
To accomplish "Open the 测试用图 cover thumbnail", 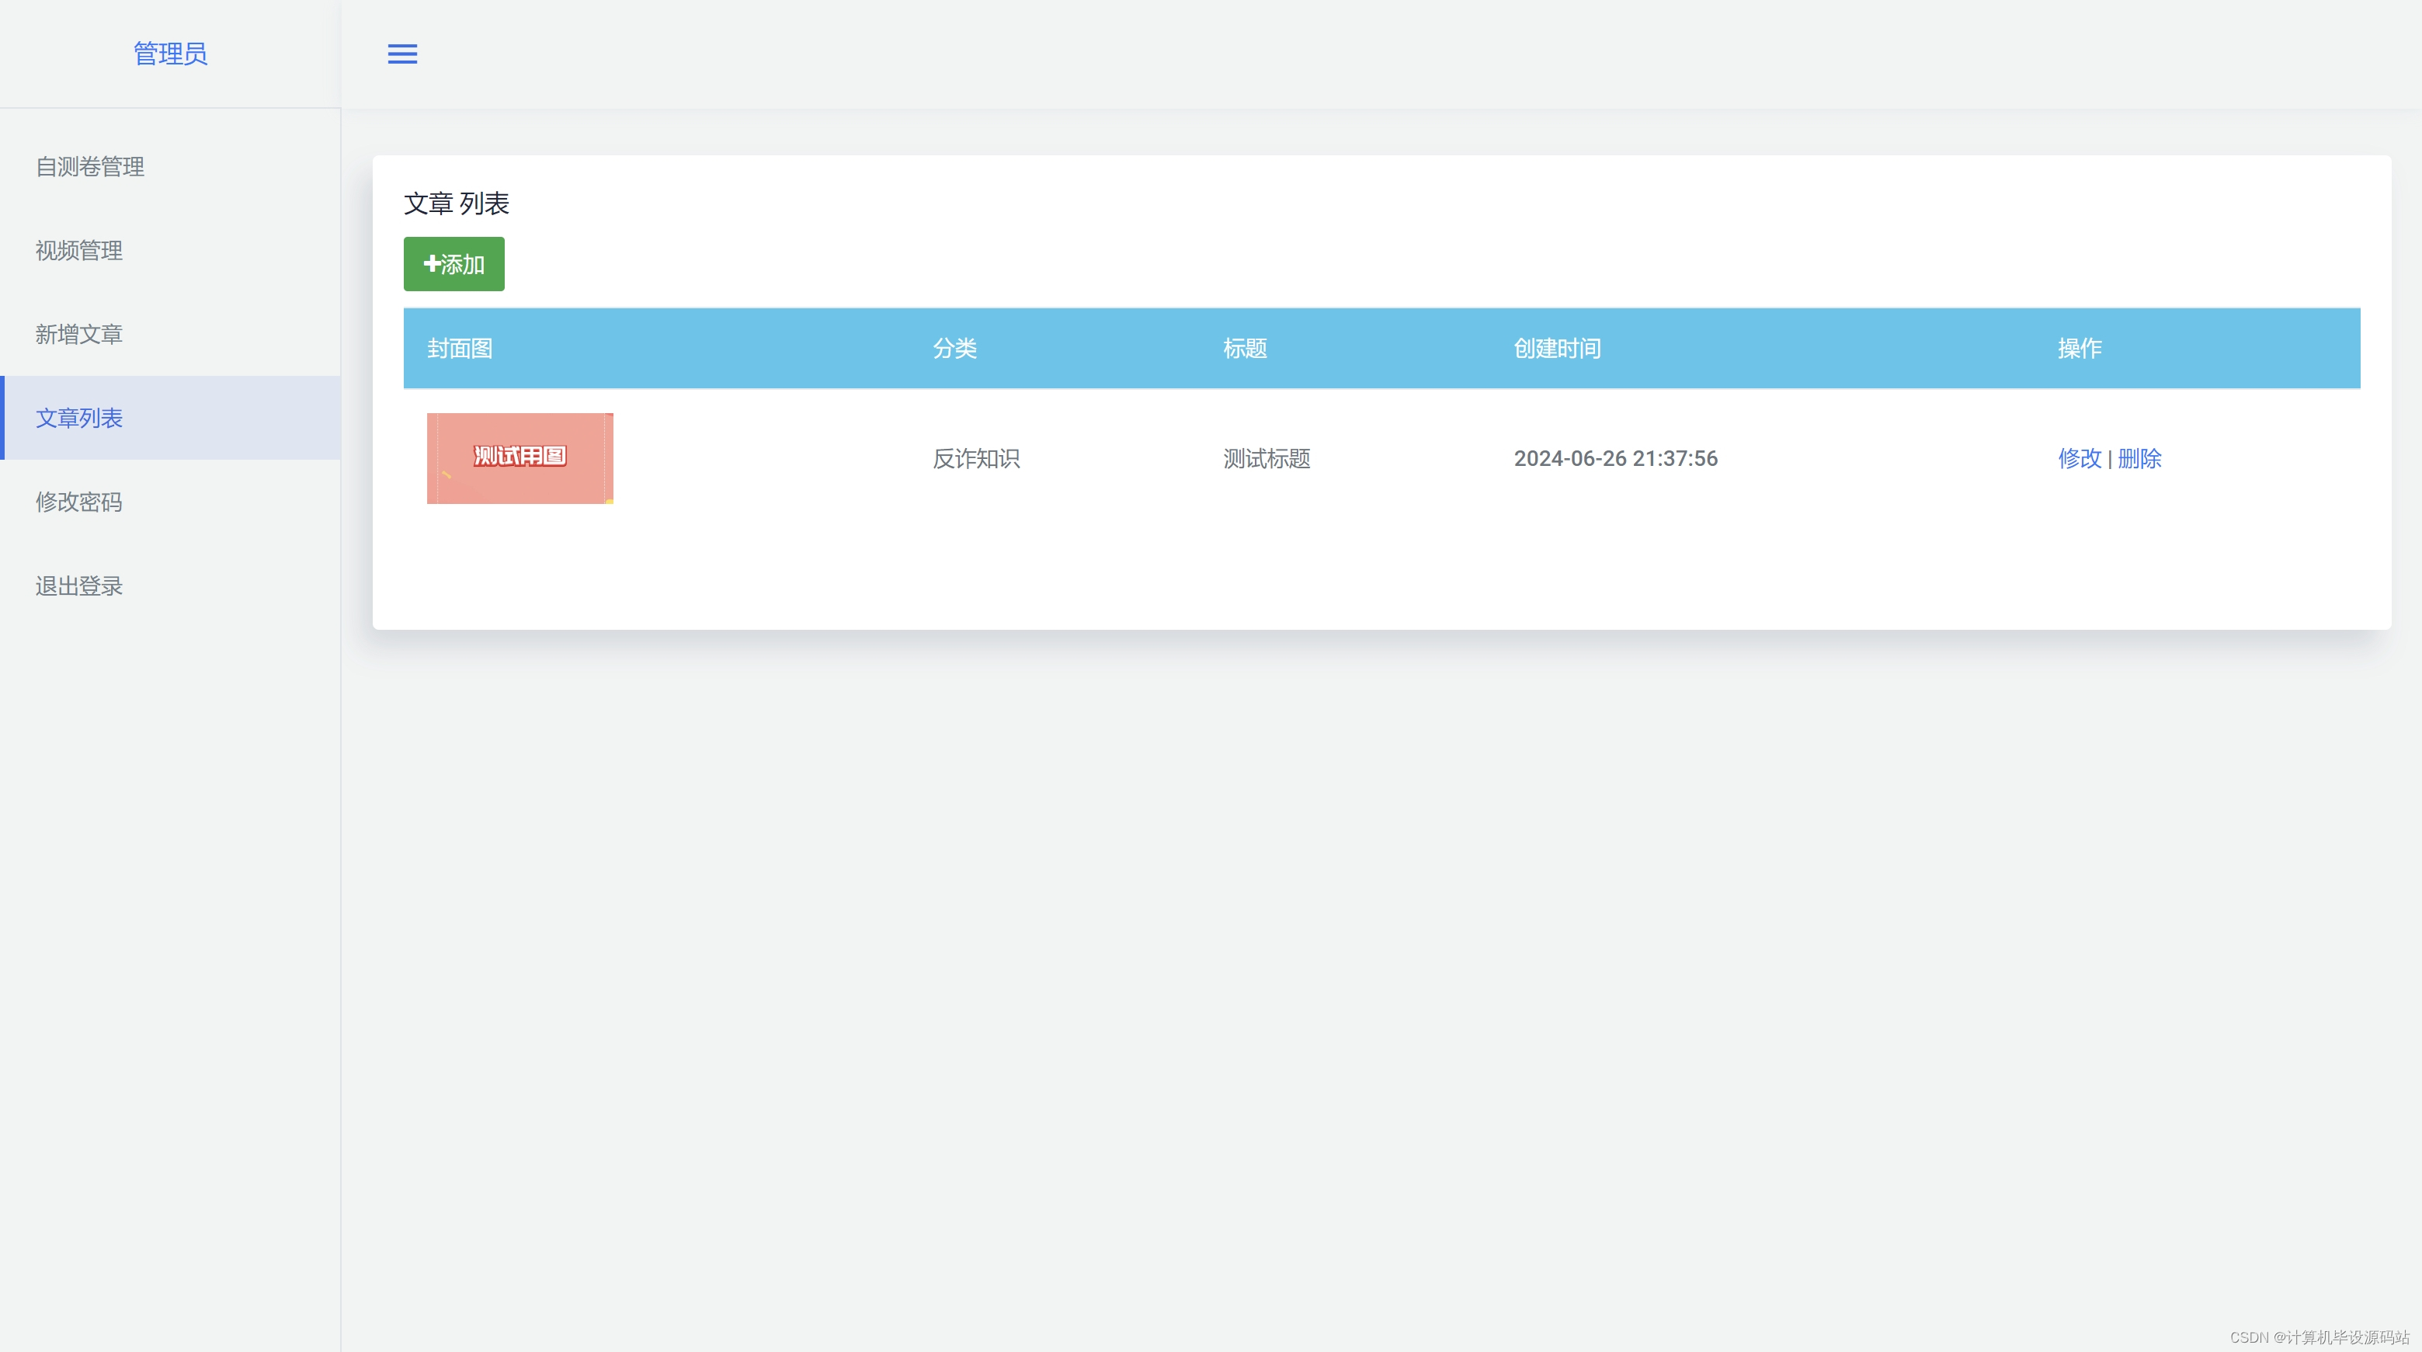I will (520, 458).
